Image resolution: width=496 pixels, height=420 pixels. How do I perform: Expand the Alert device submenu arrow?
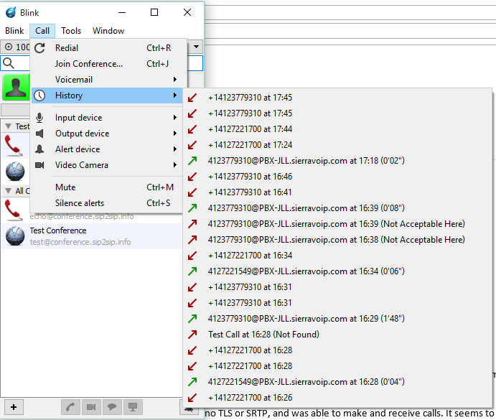click(x=175, y=149)
